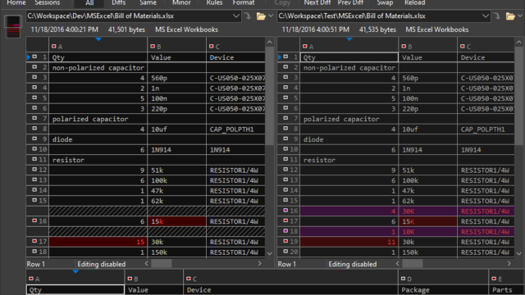525x295 pixels.
Task: Click the key icon on left column A header
Action: click(54, 46)
